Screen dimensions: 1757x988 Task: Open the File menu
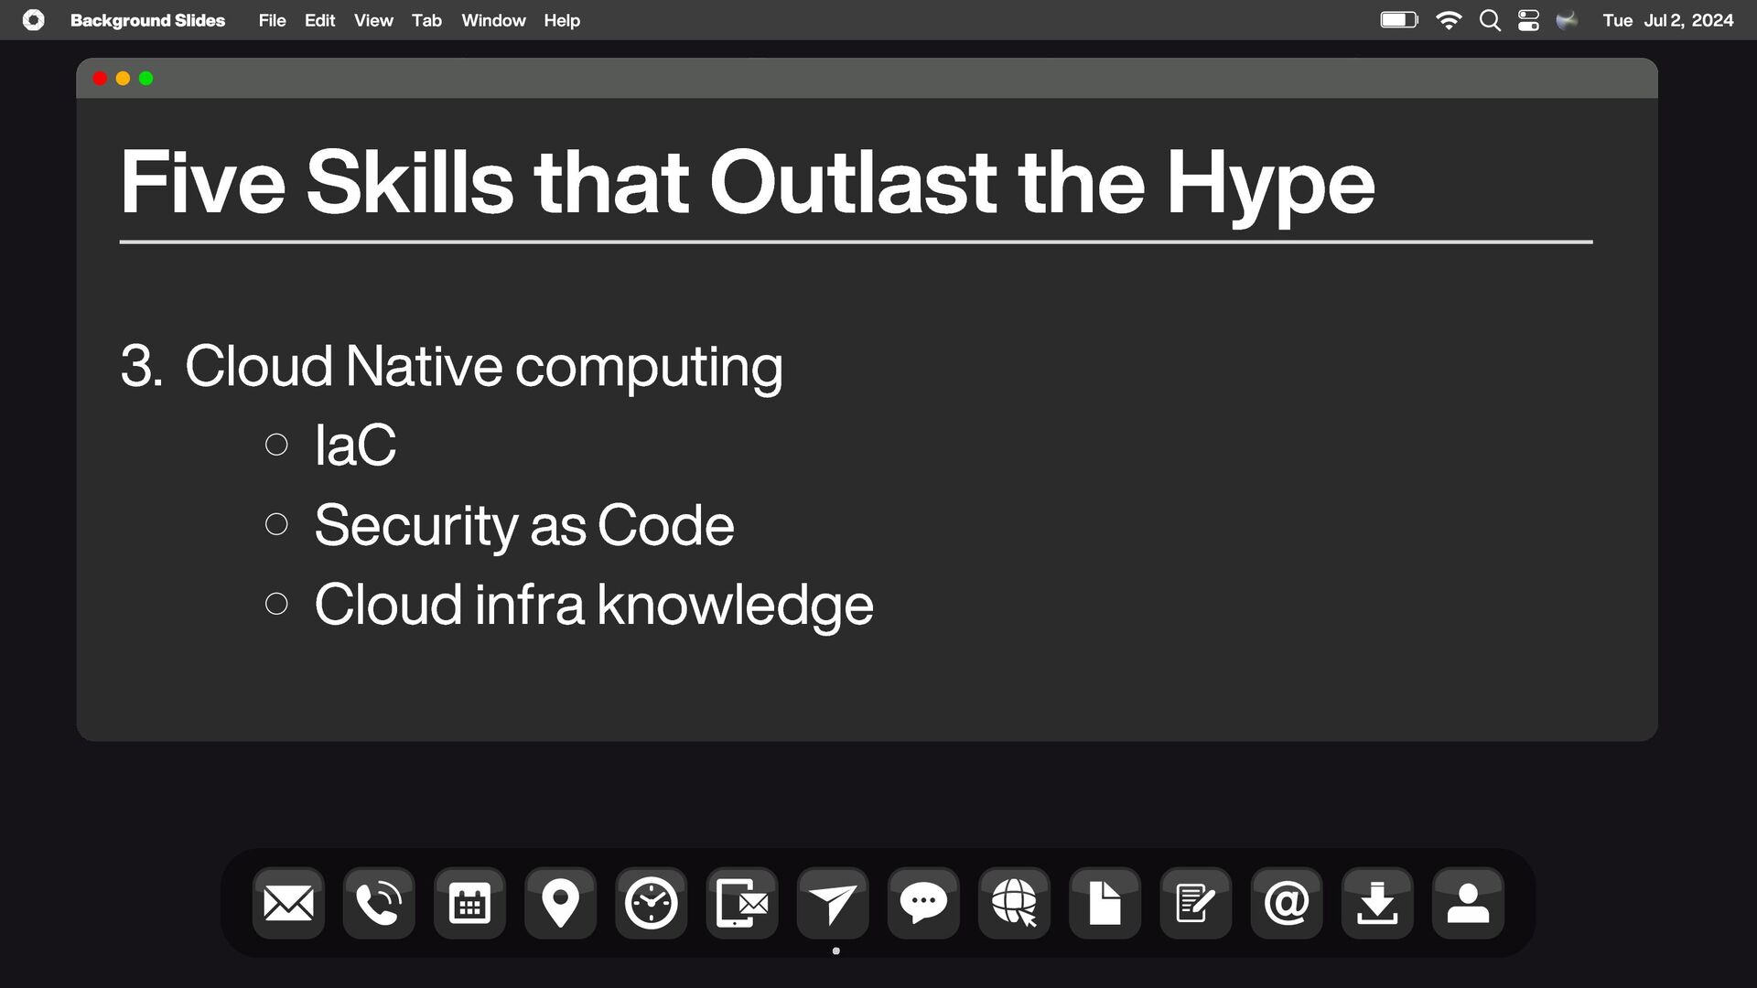click(272, 20)
